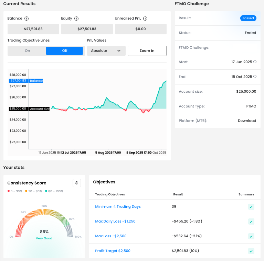Open the Consistency Score info icon
This screenshot has width=264, height=261.
click(76, 183)
